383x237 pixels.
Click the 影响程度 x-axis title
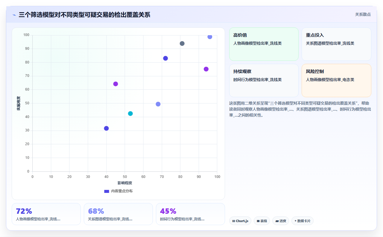tap(125, 183)
